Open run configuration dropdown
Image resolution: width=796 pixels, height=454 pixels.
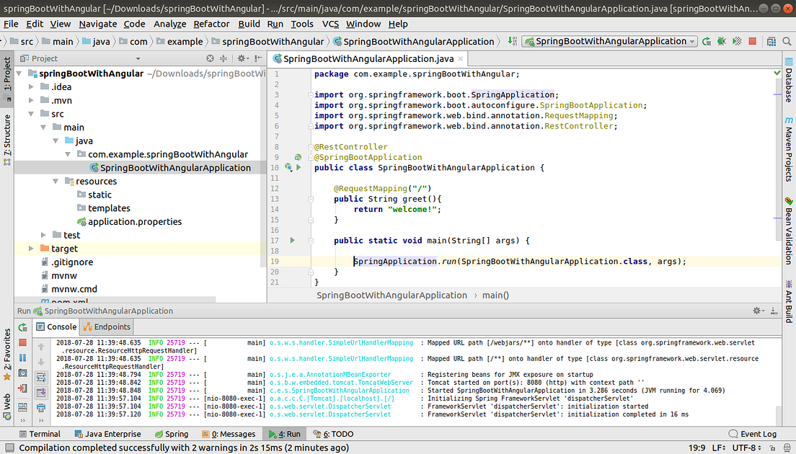610,41
